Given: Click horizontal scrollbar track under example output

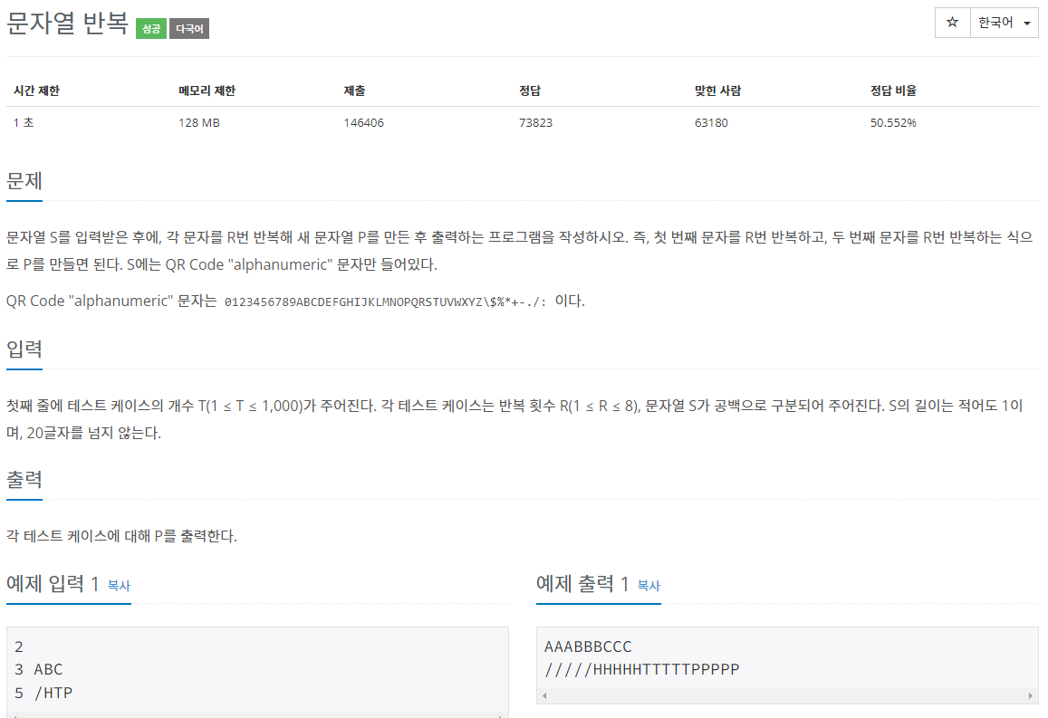Looking at the screenshot, I should [x=787, y=696].
